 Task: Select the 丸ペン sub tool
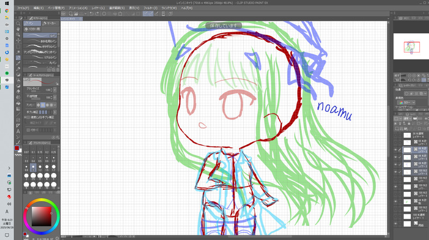[40, 63]
